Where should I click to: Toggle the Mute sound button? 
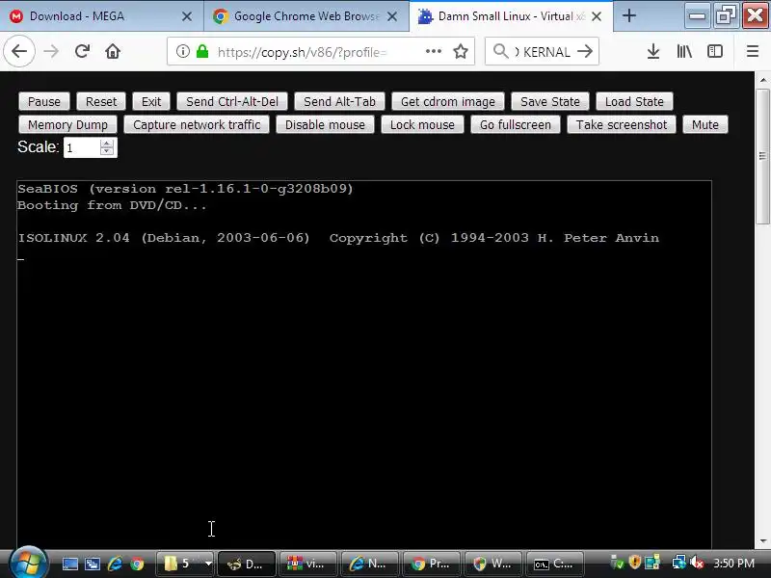(705, 125)
